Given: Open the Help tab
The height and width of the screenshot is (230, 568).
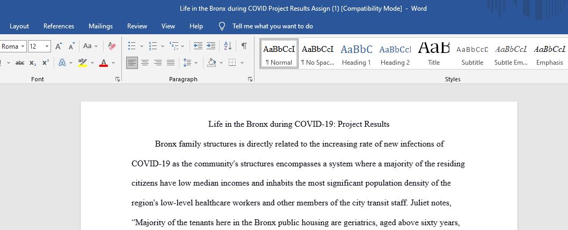Looking at the screenshot, I should pos(196,26).
